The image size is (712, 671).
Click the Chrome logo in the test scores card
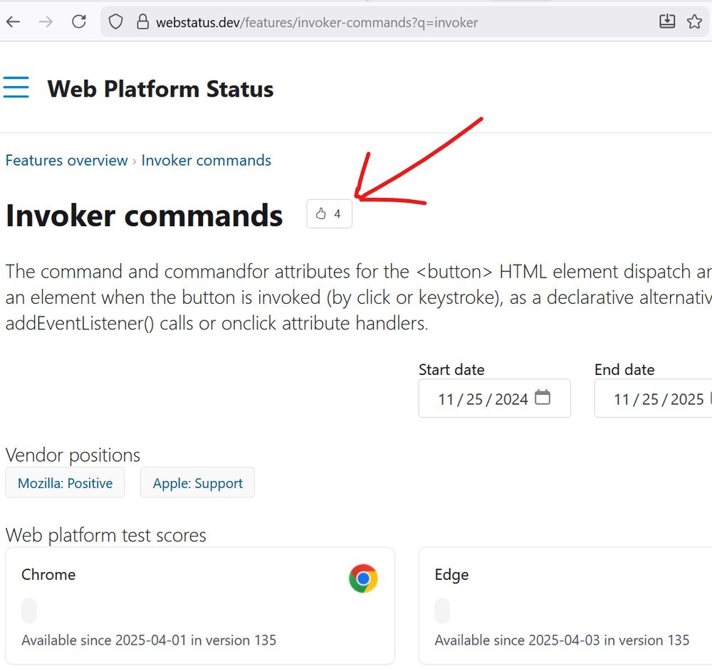[x=363, y=578]
